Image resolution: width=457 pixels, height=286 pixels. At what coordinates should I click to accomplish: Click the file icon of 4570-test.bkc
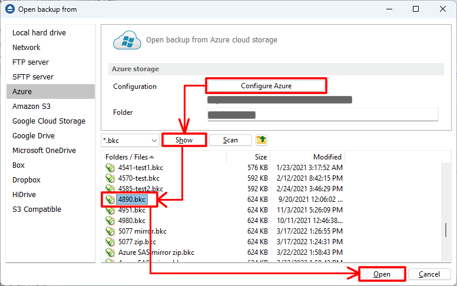(110, 178)
